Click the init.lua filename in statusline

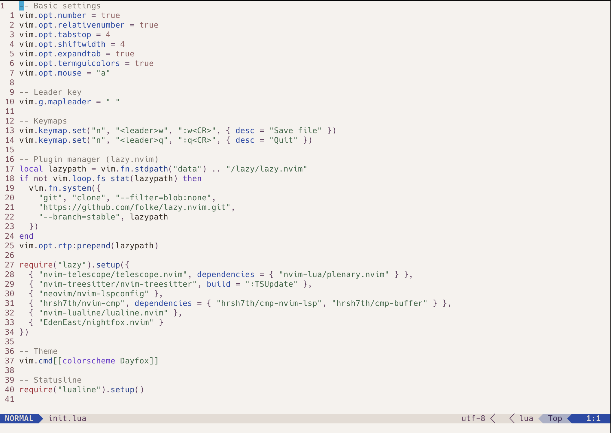click(x=67, y=418)
